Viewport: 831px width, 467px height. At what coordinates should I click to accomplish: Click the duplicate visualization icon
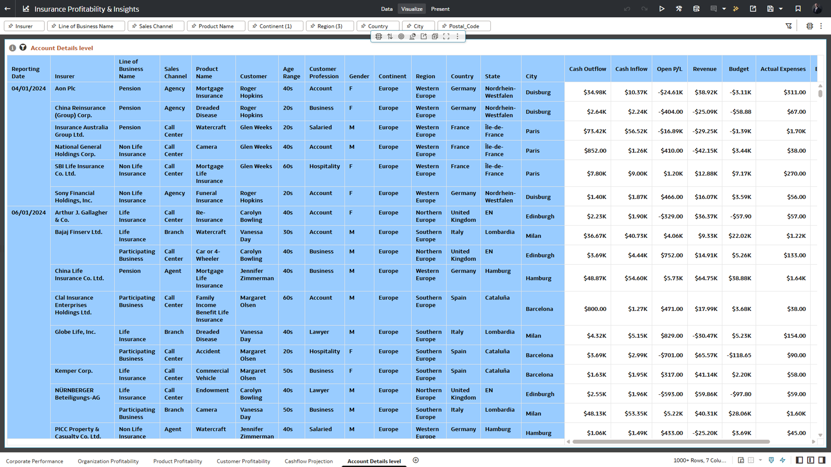click(435, 37)
